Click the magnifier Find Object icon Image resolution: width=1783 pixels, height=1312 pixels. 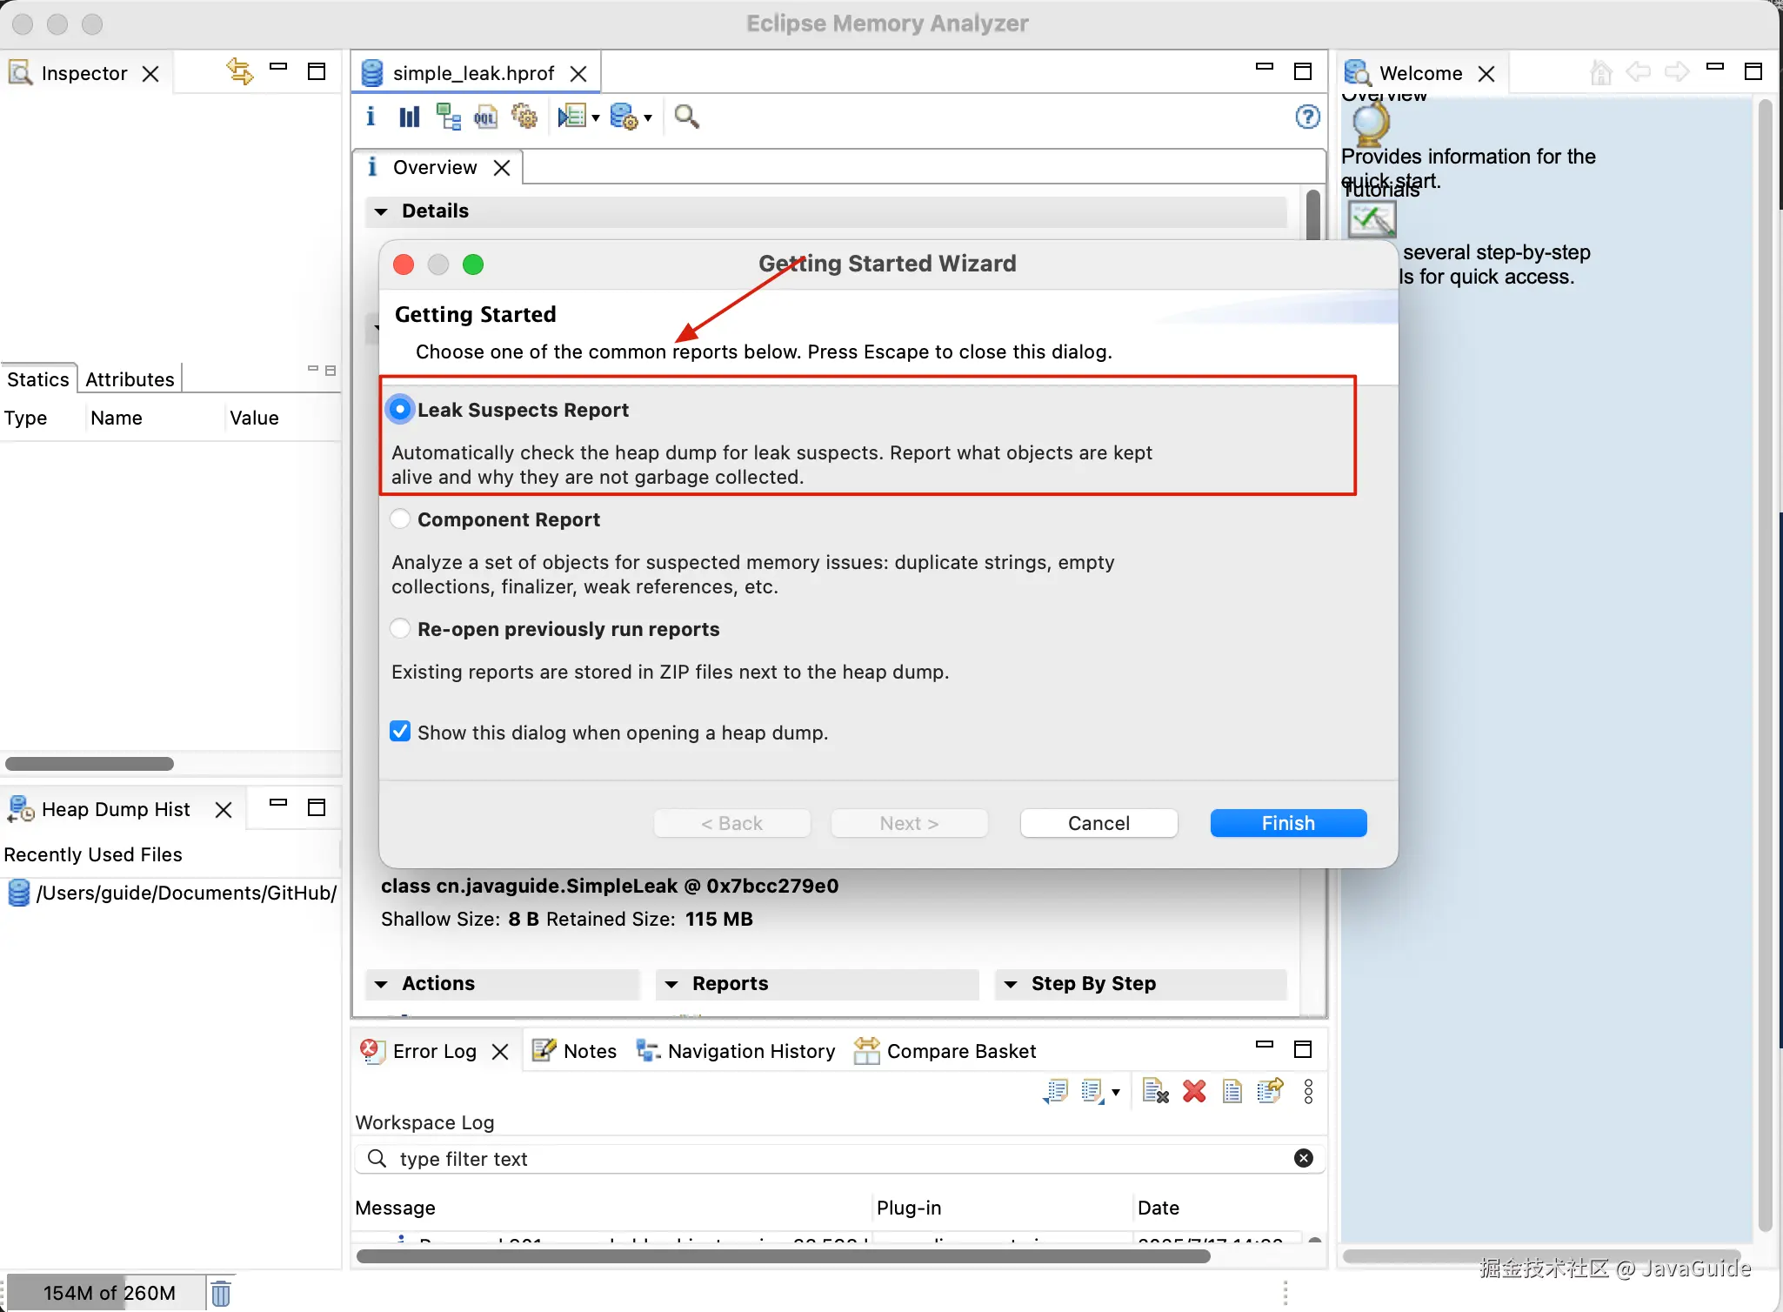click(686, 117)
